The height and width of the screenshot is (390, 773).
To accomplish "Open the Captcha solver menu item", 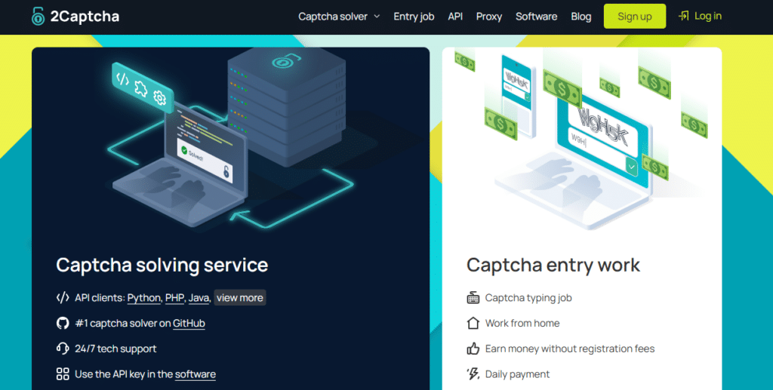I will pos(333,17).
